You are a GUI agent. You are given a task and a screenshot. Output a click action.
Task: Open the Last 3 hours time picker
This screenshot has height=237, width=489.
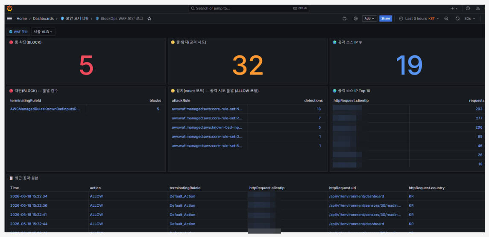point(419,19)
